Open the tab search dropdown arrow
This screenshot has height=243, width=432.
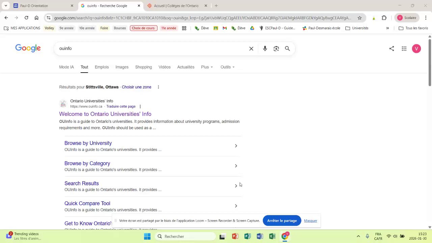[x=6, y=6]
